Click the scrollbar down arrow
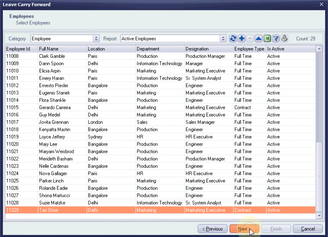328x237 pixels. (319, 215)
